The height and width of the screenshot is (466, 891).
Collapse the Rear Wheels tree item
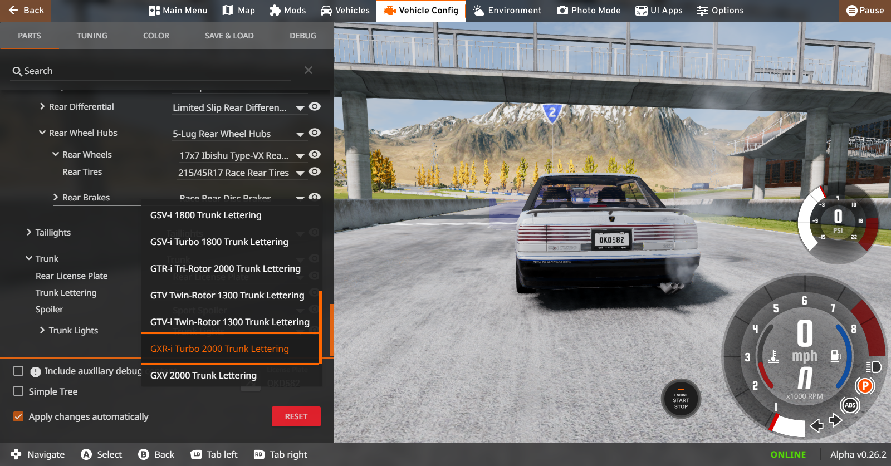tap(56, 154)
